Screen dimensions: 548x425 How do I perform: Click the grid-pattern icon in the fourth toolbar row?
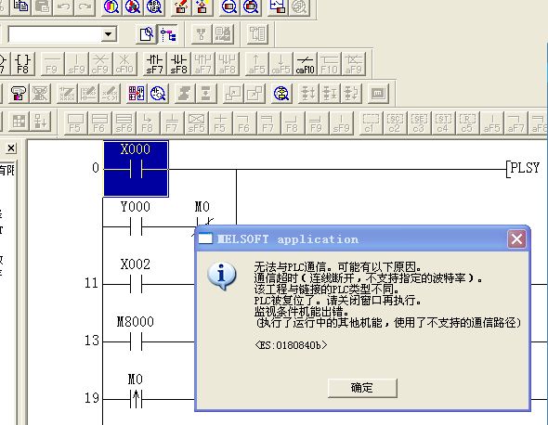tap(136, 93)
